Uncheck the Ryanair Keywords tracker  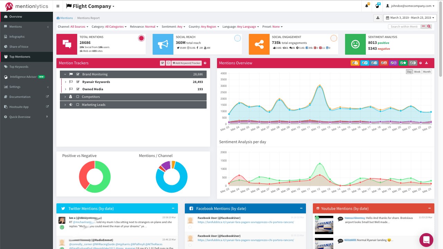coord(78,82)
